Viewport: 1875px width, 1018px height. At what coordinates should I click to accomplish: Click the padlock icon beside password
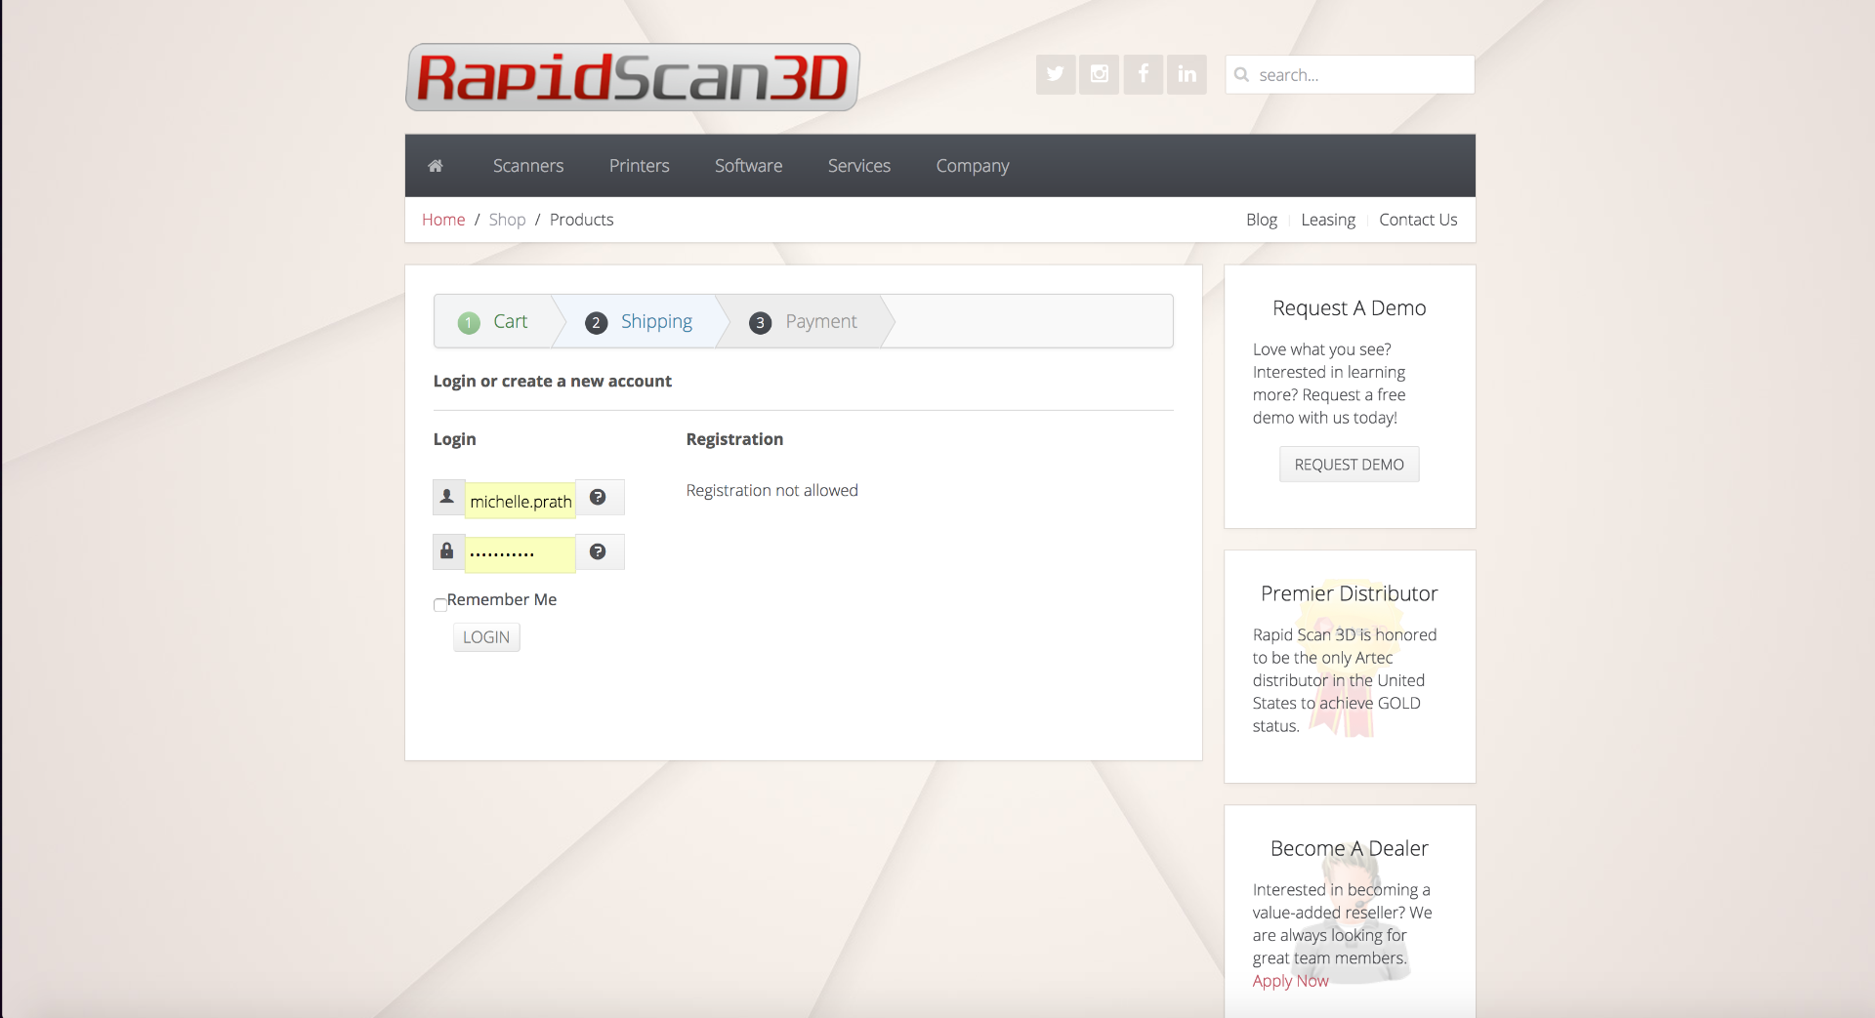tap(447, 551)
